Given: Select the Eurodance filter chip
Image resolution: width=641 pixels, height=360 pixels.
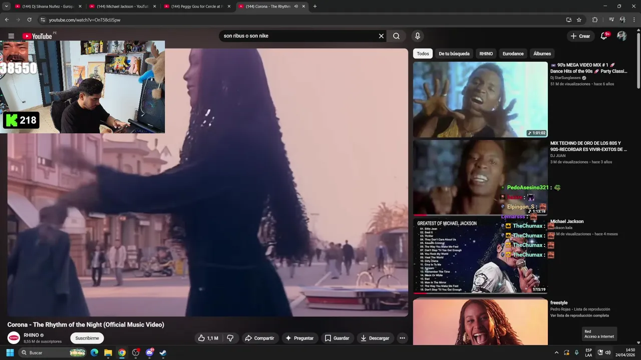Looking at the screenshot, I should (513, 53).
